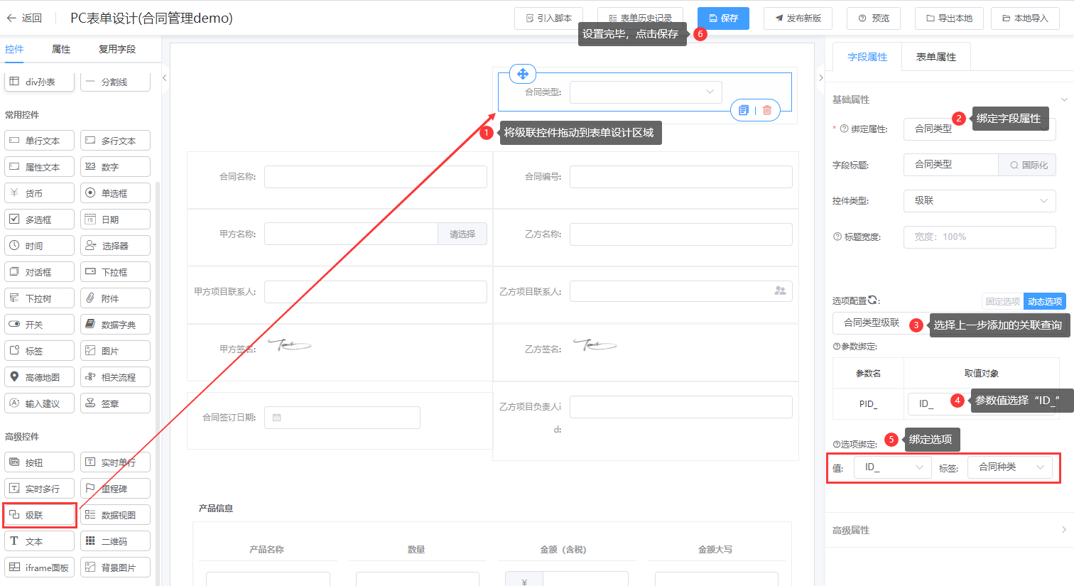The height and width of the screenshot is (586, 1074).
Task: Open the 标签 合同种类 dropdown
Action: coord(1010,467)
